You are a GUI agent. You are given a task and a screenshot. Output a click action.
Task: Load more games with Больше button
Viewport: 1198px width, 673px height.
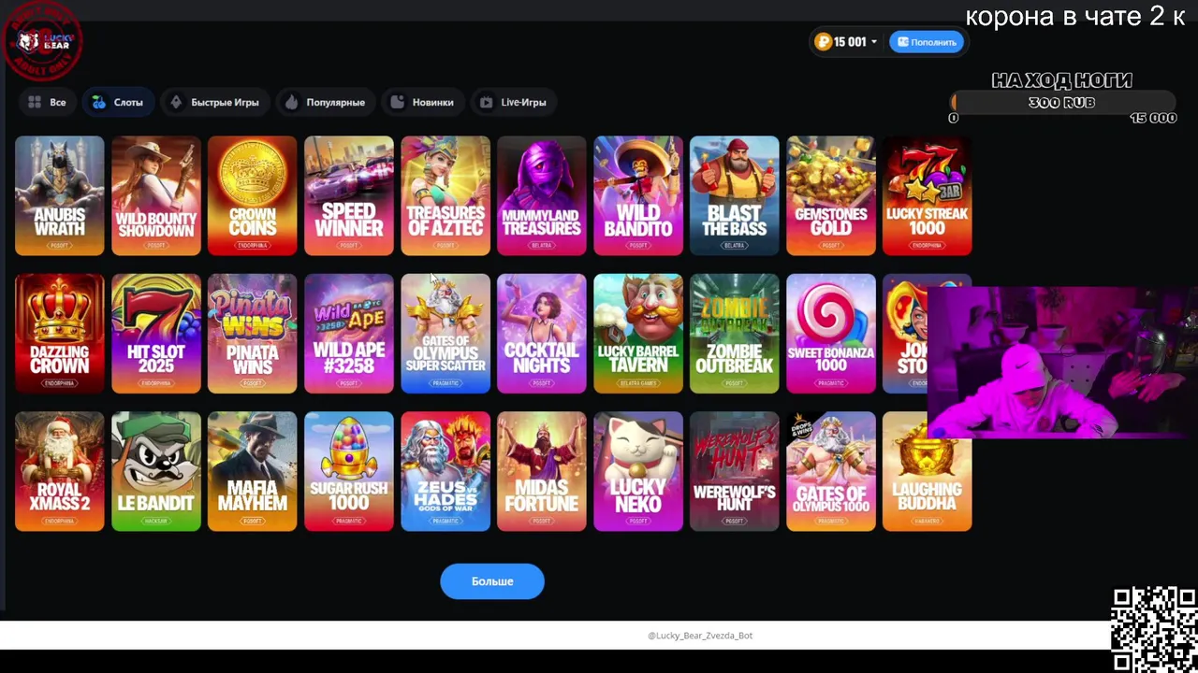[492, 581]
